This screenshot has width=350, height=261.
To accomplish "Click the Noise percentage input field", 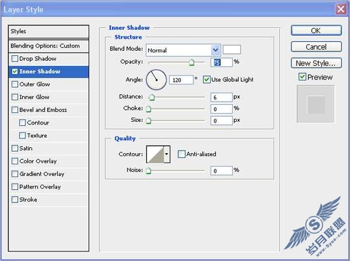I will 221,171.
